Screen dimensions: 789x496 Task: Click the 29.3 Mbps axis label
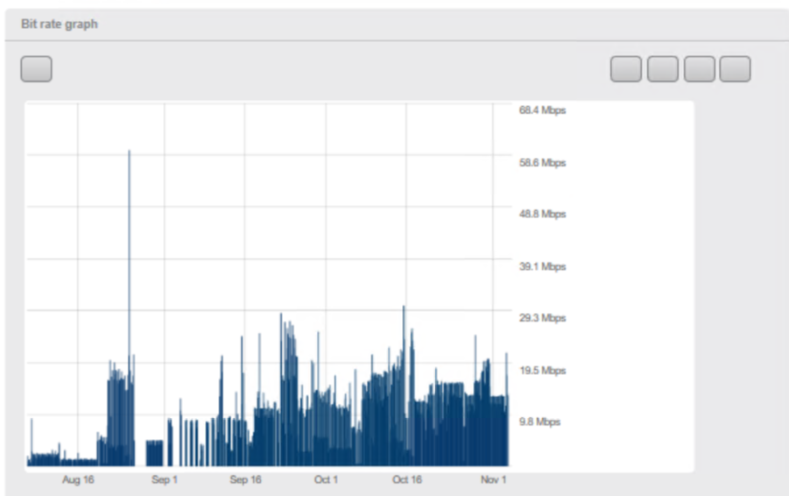click(x=542, y=318)
